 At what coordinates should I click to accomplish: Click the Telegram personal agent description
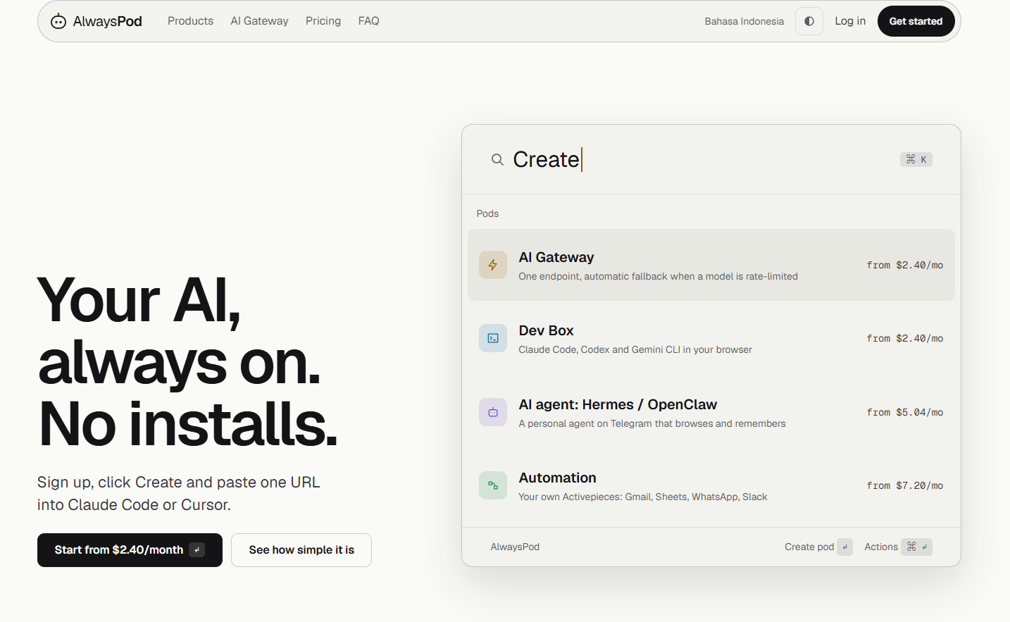point(652,423)
